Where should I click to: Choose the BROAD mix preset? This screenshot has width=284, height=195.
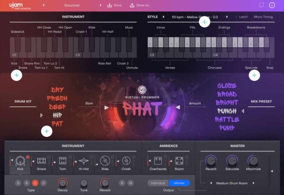tap(227, 94)
